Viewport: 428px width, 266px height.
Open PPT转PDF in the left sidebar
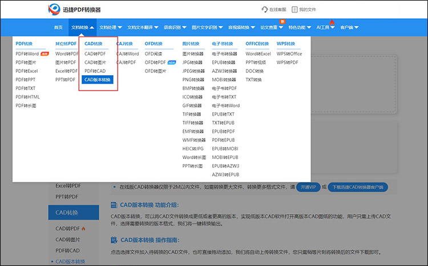coord(67,197)
